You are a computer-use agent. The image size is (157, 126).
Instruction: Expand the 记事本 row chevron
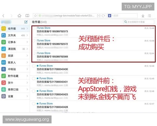[27, 42]
